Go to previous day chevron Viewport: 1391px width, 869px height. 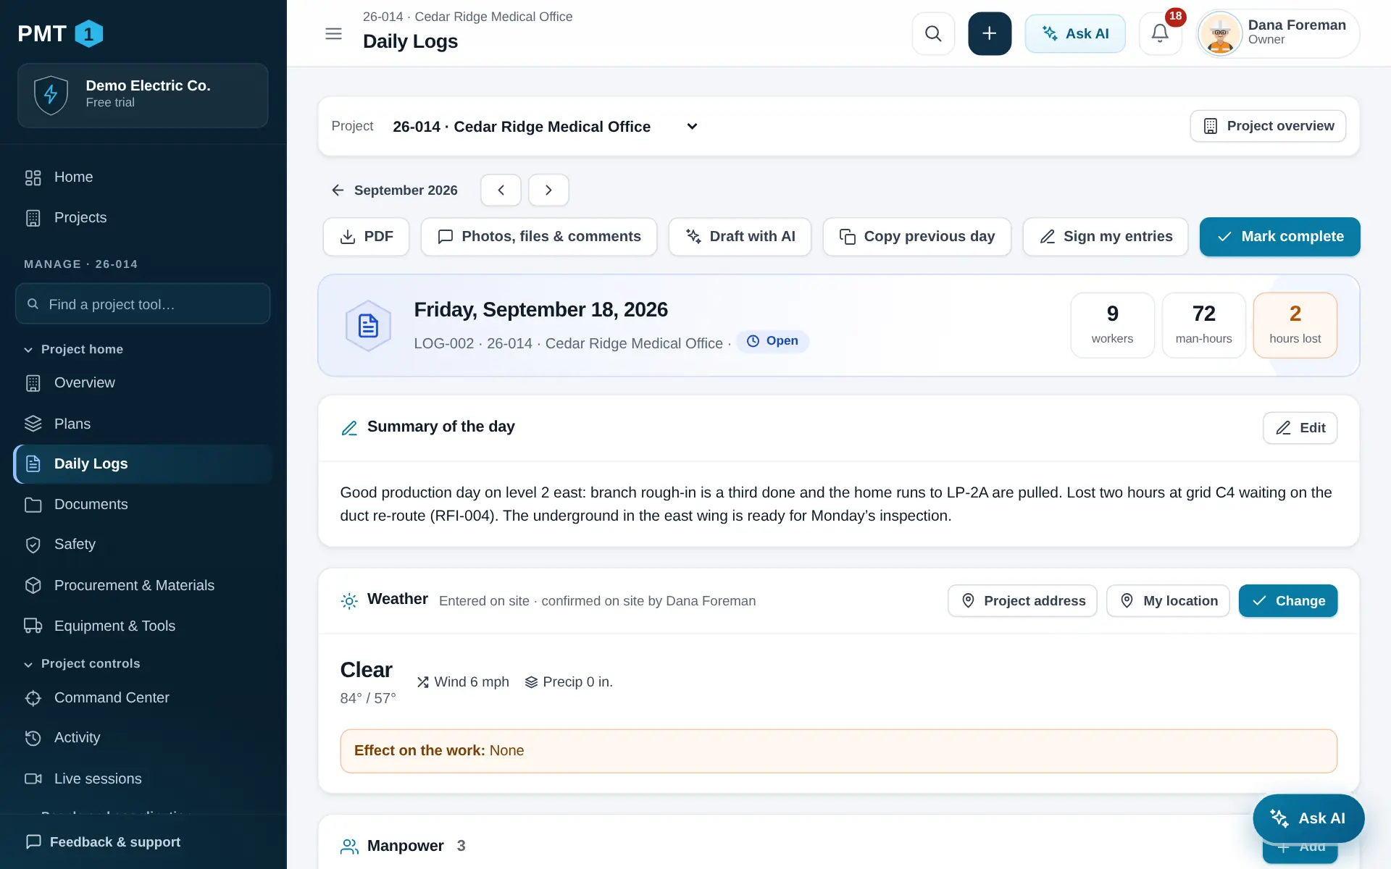pos(501,190)
